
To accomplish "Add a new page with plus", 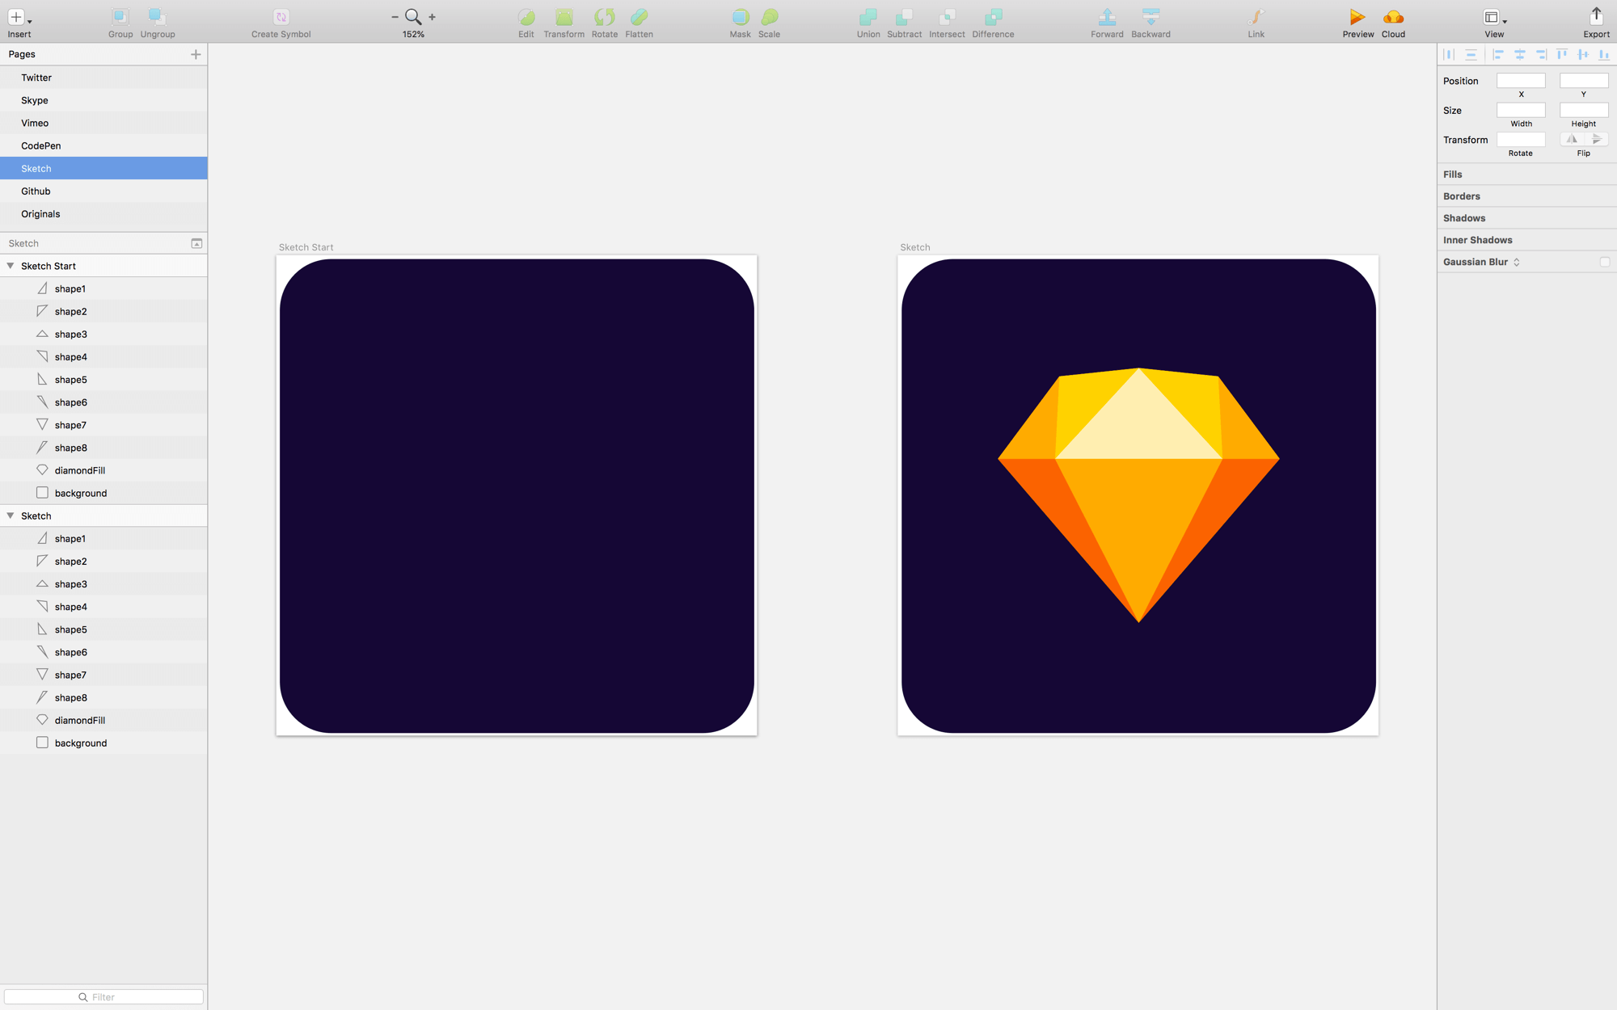I will tap(196, 54).
